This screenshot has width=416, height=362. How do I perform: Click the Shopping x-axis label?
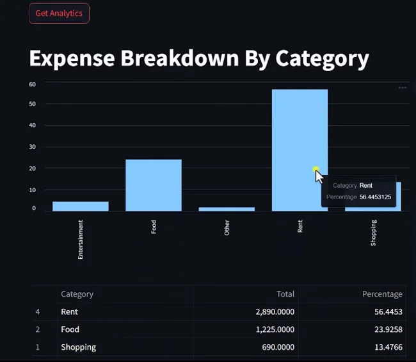373,233
